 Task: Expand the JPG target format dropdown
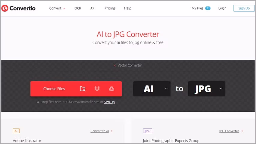pyautogui.click(x=207, y=89)
